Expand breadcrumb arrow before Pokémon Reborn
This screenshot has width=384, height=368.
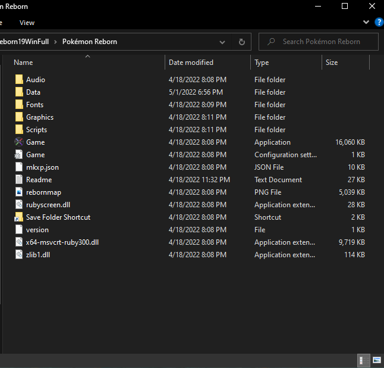(56, 42)
